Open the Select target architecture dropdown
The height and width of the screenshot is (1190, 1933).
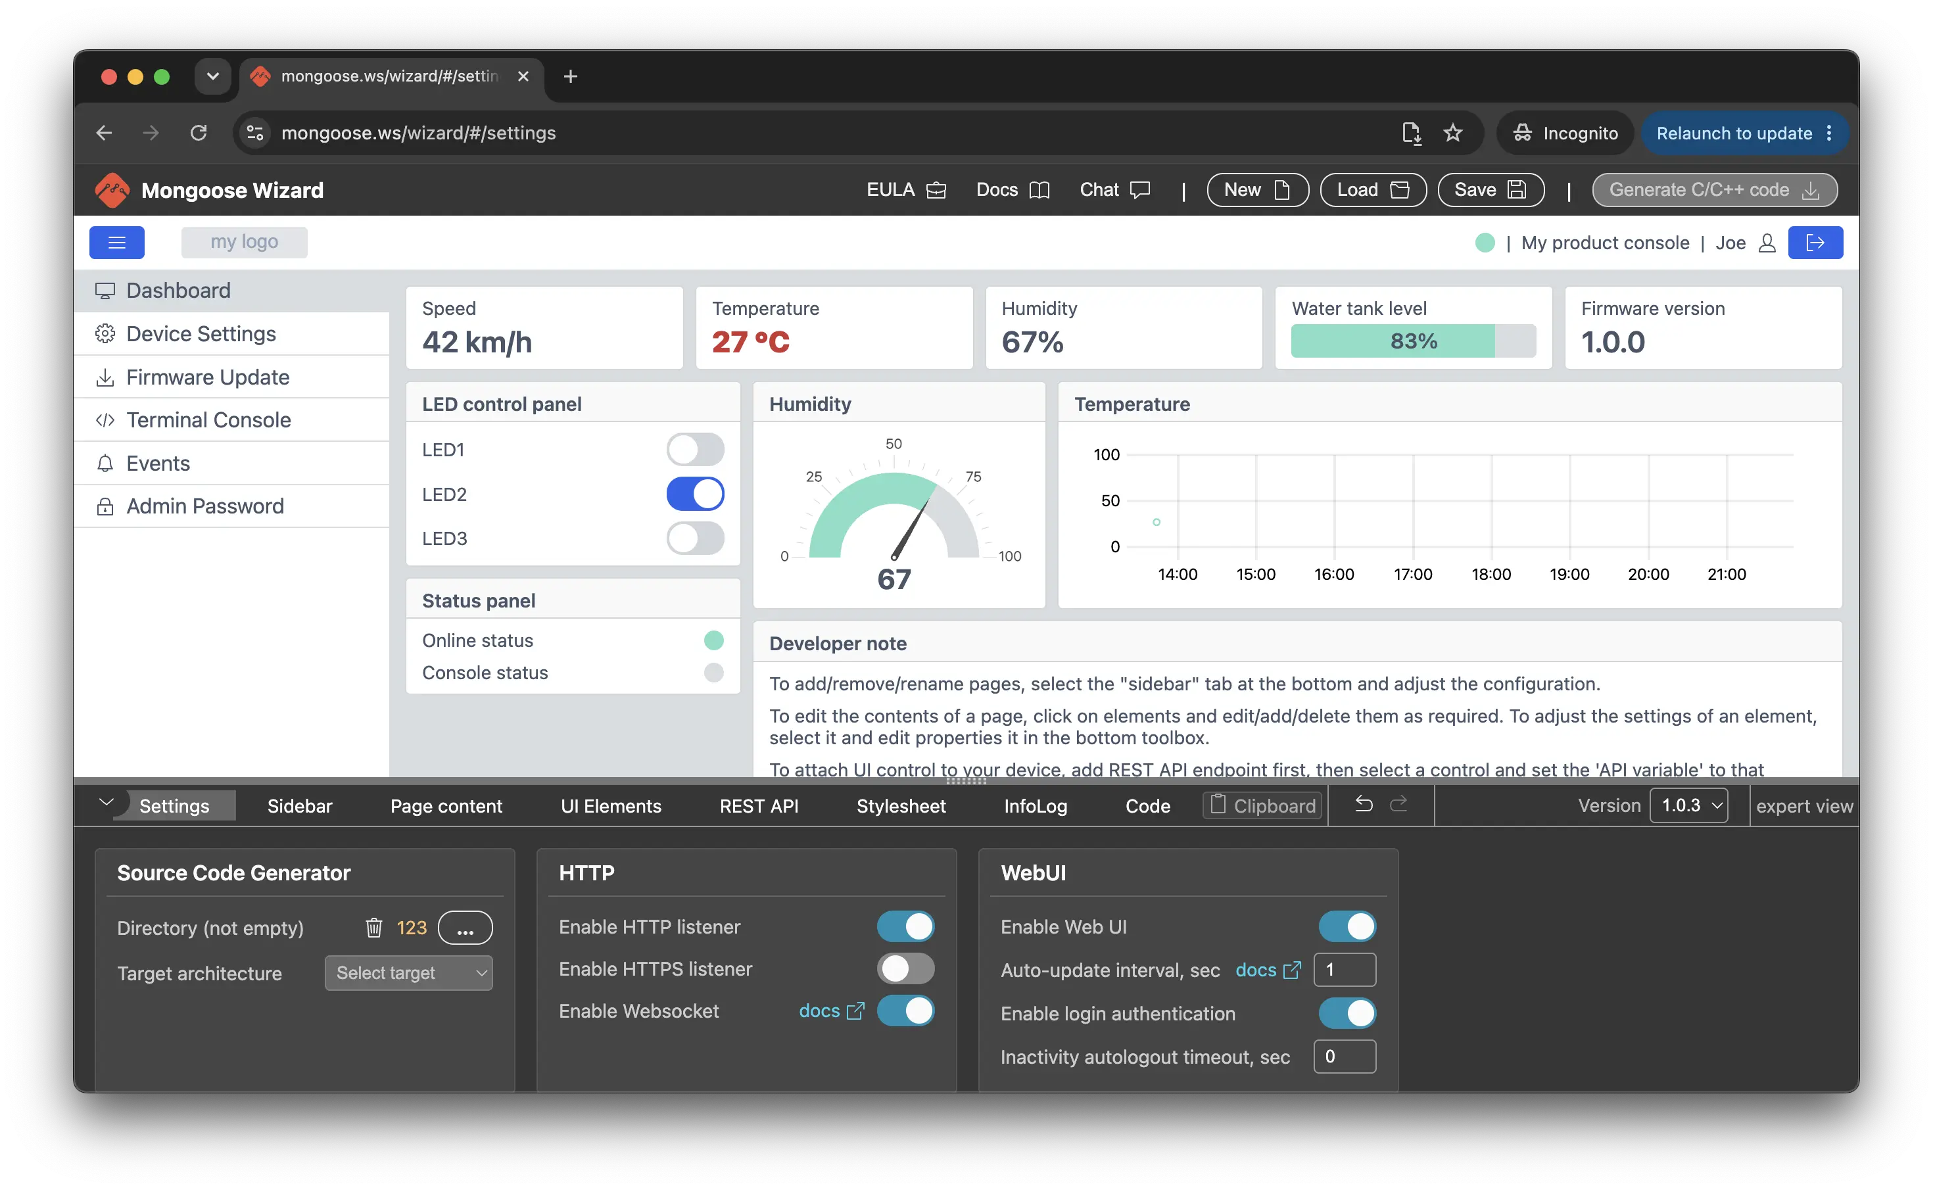coord(408,973)
